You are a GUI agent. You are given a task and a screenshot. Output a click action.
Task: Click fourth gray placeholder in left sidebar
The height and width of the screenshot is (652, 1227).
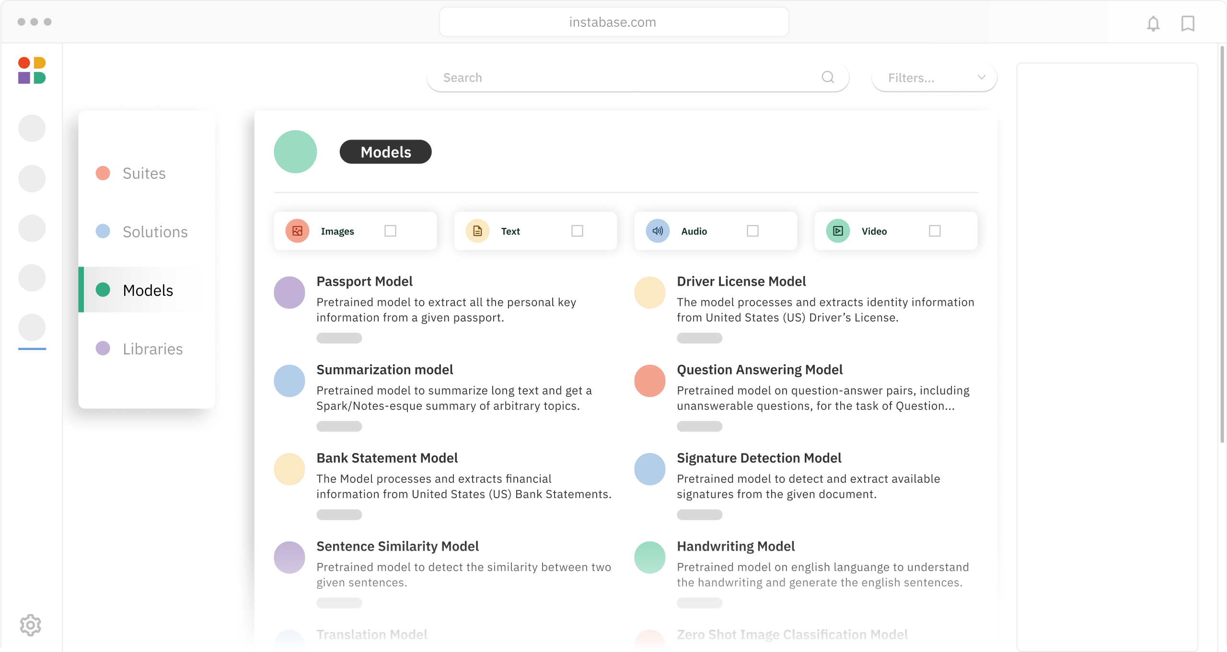pyautogui.click(x=32, y=278)
